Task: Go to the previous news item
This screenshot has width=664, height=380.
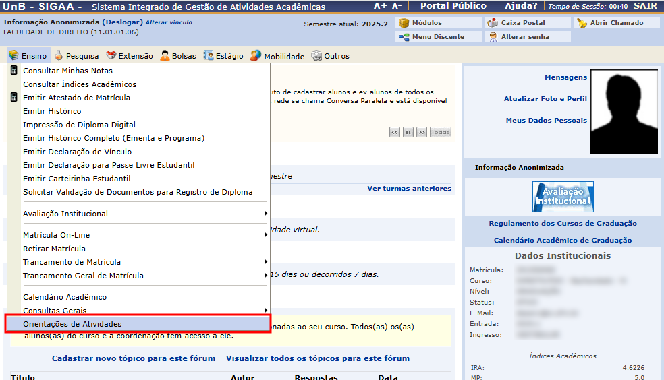Action: (x=395, y=132)
